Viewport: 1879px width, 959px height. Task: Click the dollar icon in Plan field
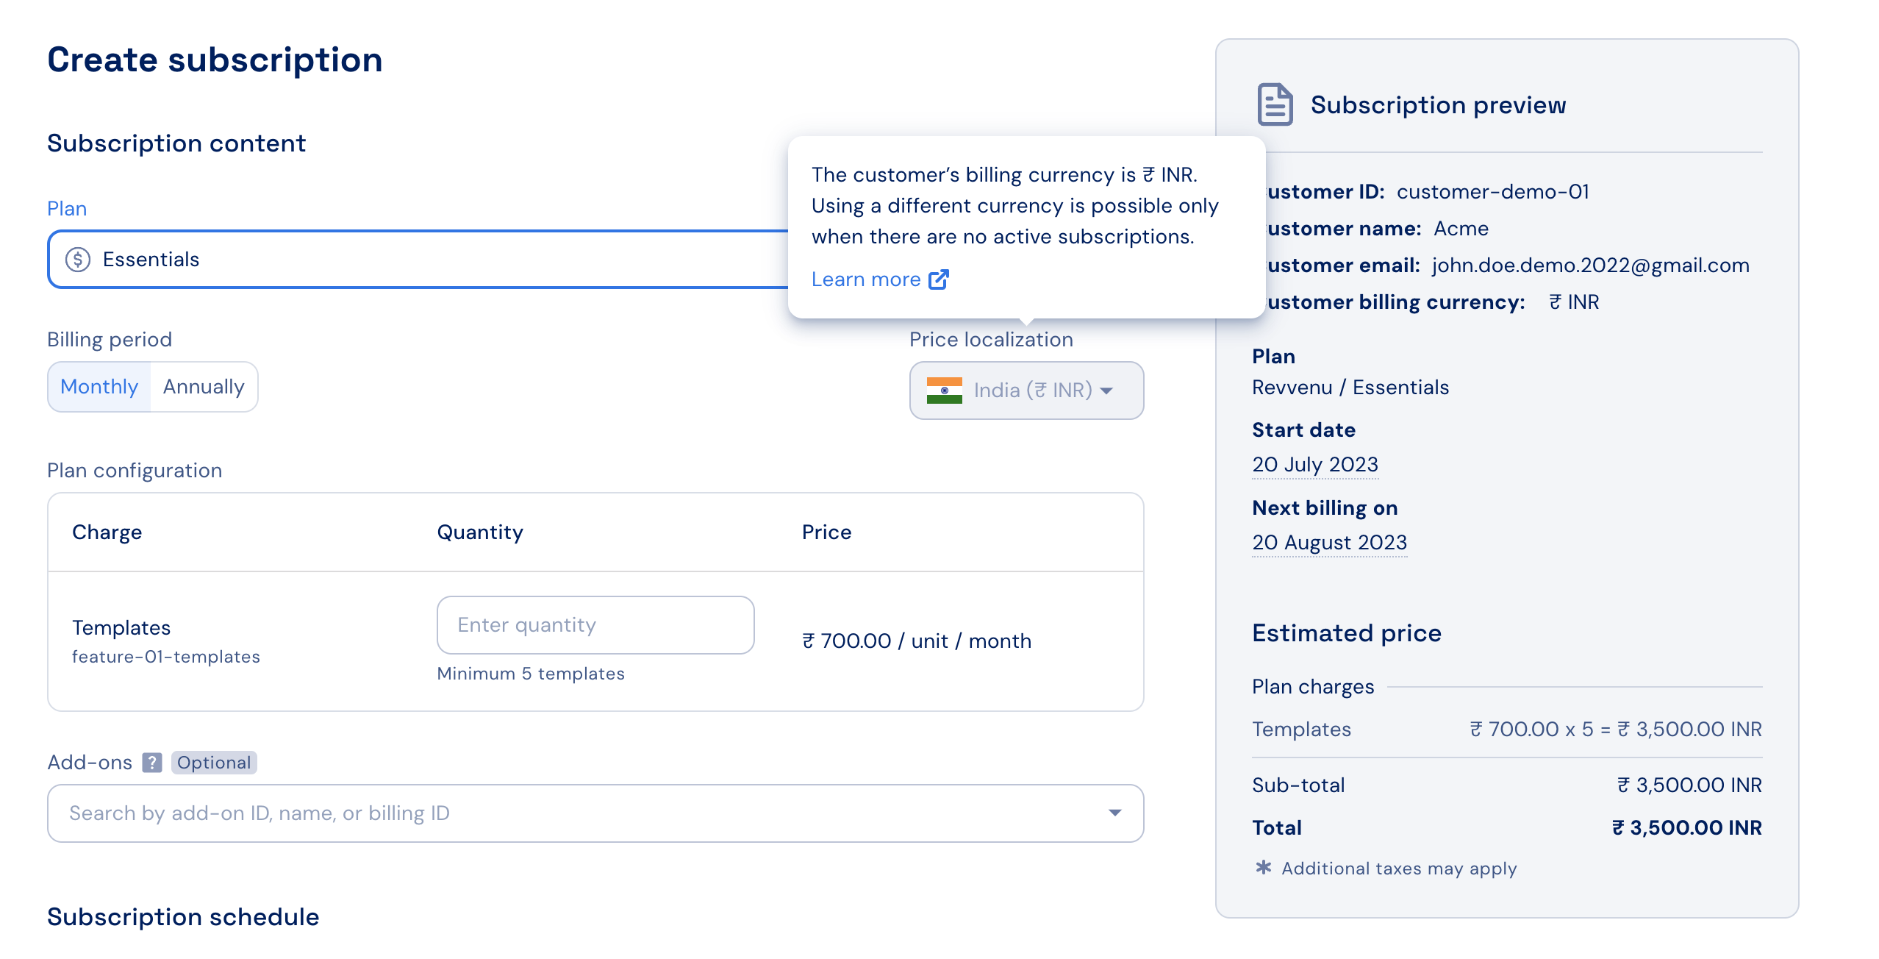click(78, 260)
